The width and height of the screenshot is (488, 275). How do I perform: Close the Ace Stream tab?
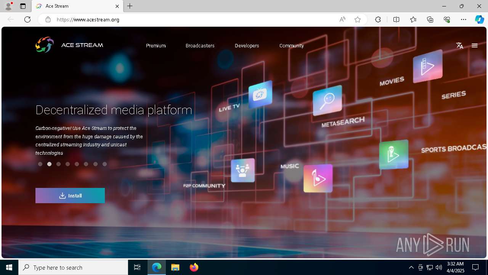[x=117, y=6]
